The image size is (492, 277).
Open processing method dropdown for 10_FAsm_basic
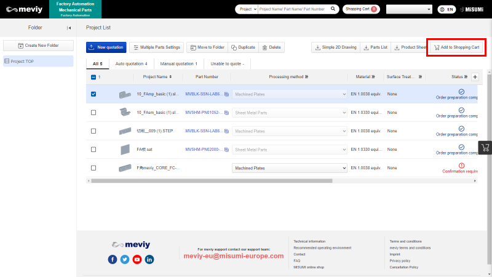click(x=289, y=113)
